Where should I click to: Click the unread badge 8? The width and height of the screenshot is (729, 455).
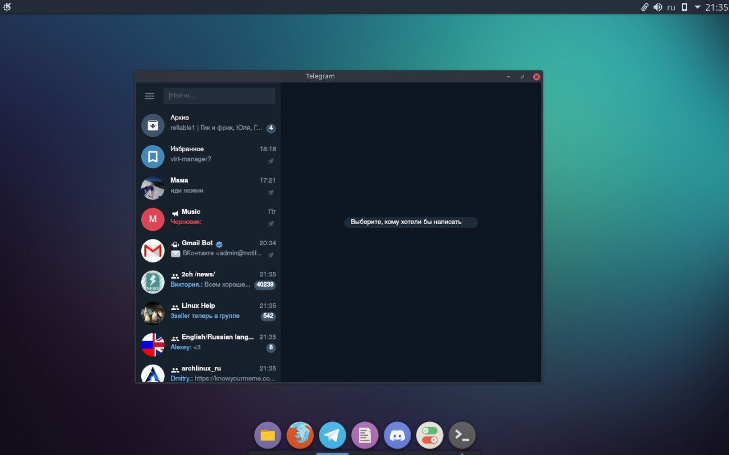[x=271, y=348]
